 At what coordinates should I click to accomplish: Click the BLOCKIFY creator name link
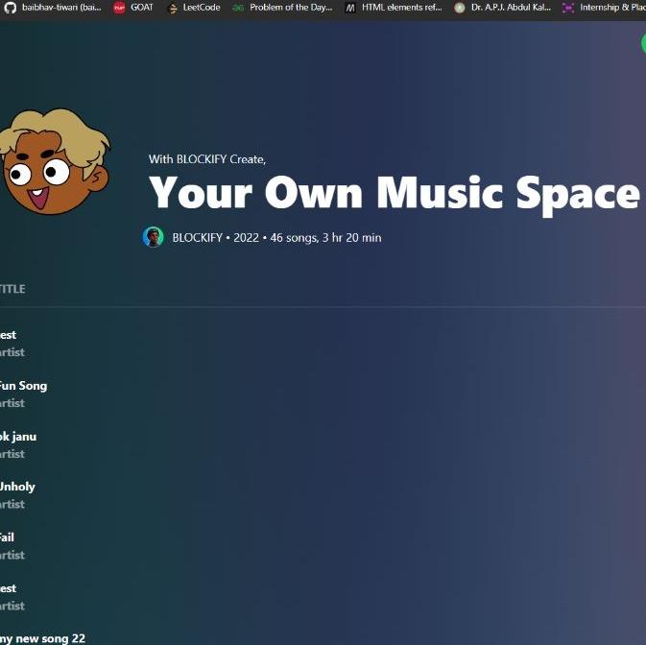click(197, 237)
